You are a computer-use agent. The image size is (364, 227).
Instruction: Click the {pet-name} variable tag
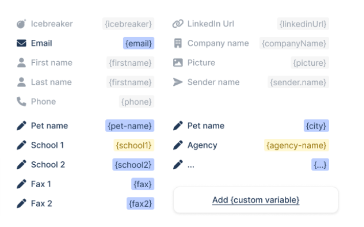tap(130, 126)
